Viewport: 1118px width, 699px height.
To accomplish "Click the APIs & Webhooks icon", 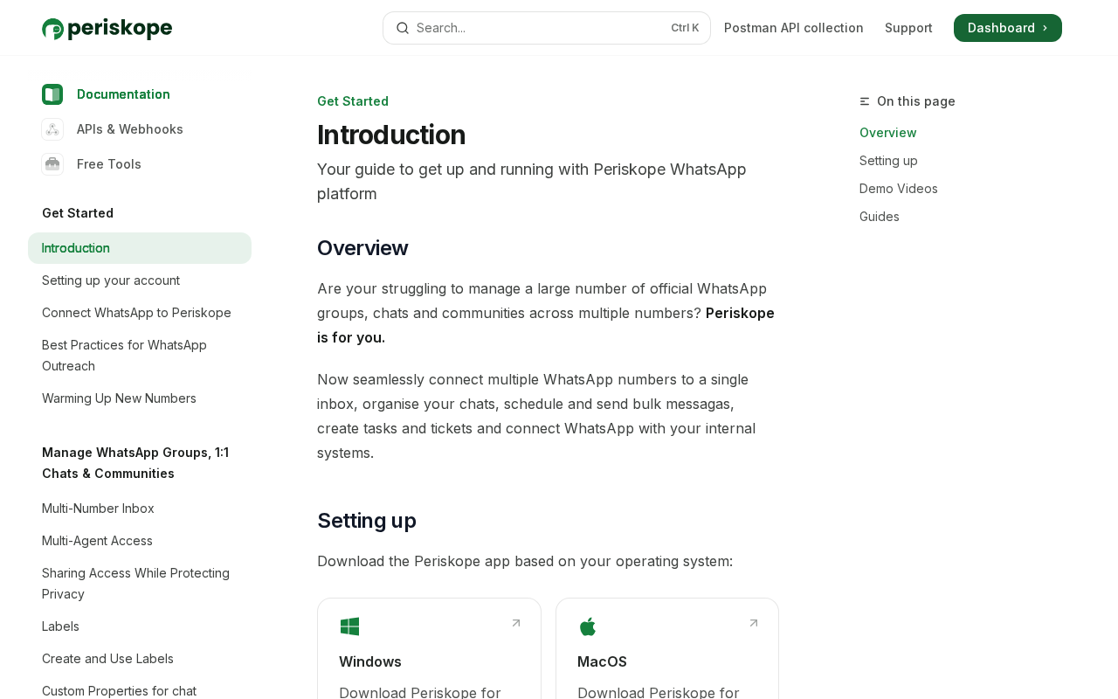I will [52, 129].
